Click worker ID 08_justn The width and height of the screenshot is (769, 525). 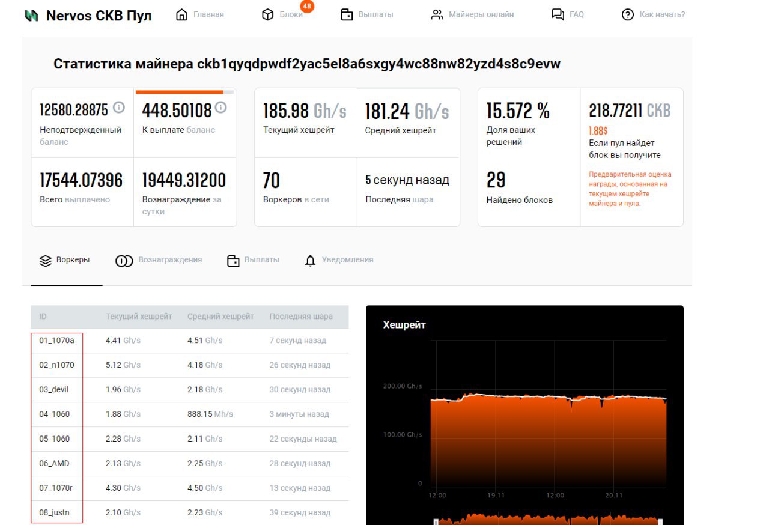[55, 513]
